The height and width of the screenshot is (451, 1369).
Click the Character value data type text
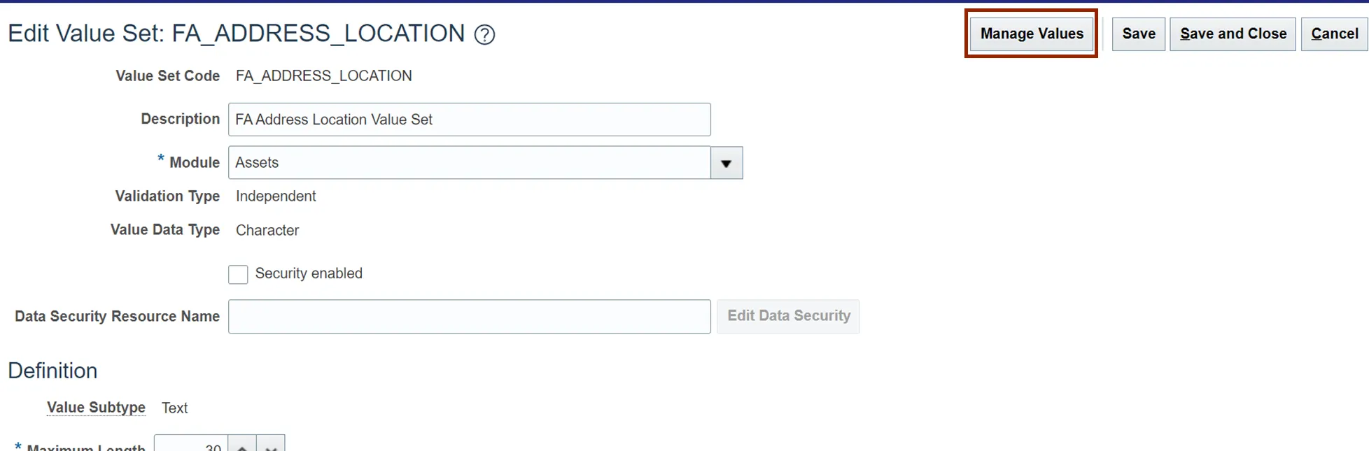point(267,231)
